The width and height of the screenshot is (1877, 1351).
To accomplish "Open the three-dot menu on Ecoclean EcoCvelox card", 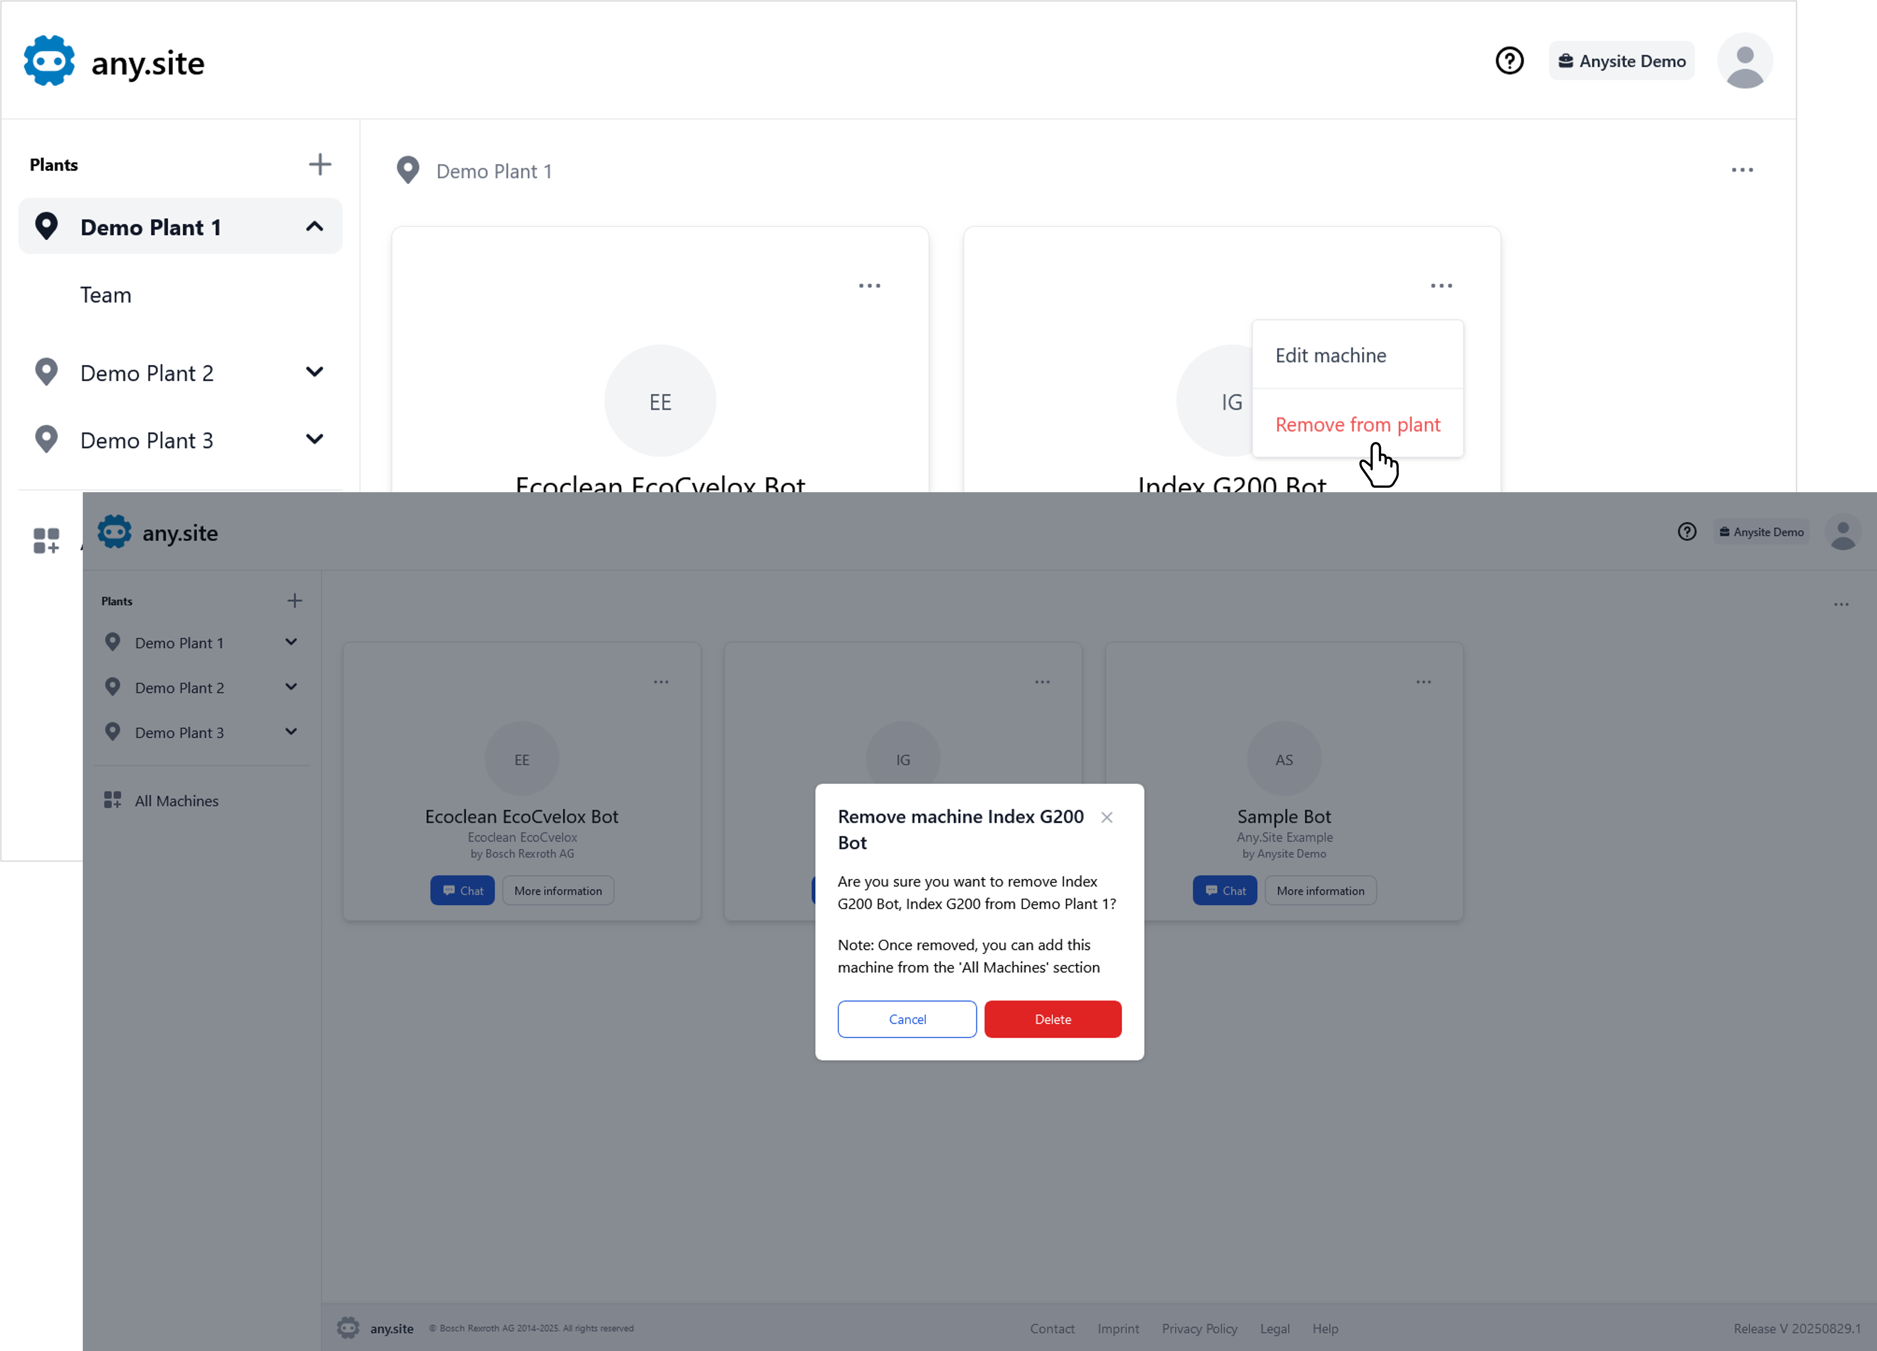I will coord(869,285).
